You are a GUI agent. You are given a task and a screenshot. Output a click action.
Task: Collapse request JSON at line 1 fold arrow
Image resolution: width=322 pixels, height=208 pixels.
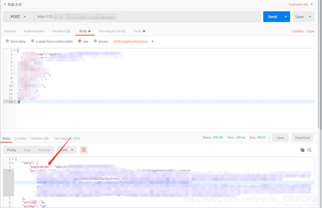(x=14, y=51)
